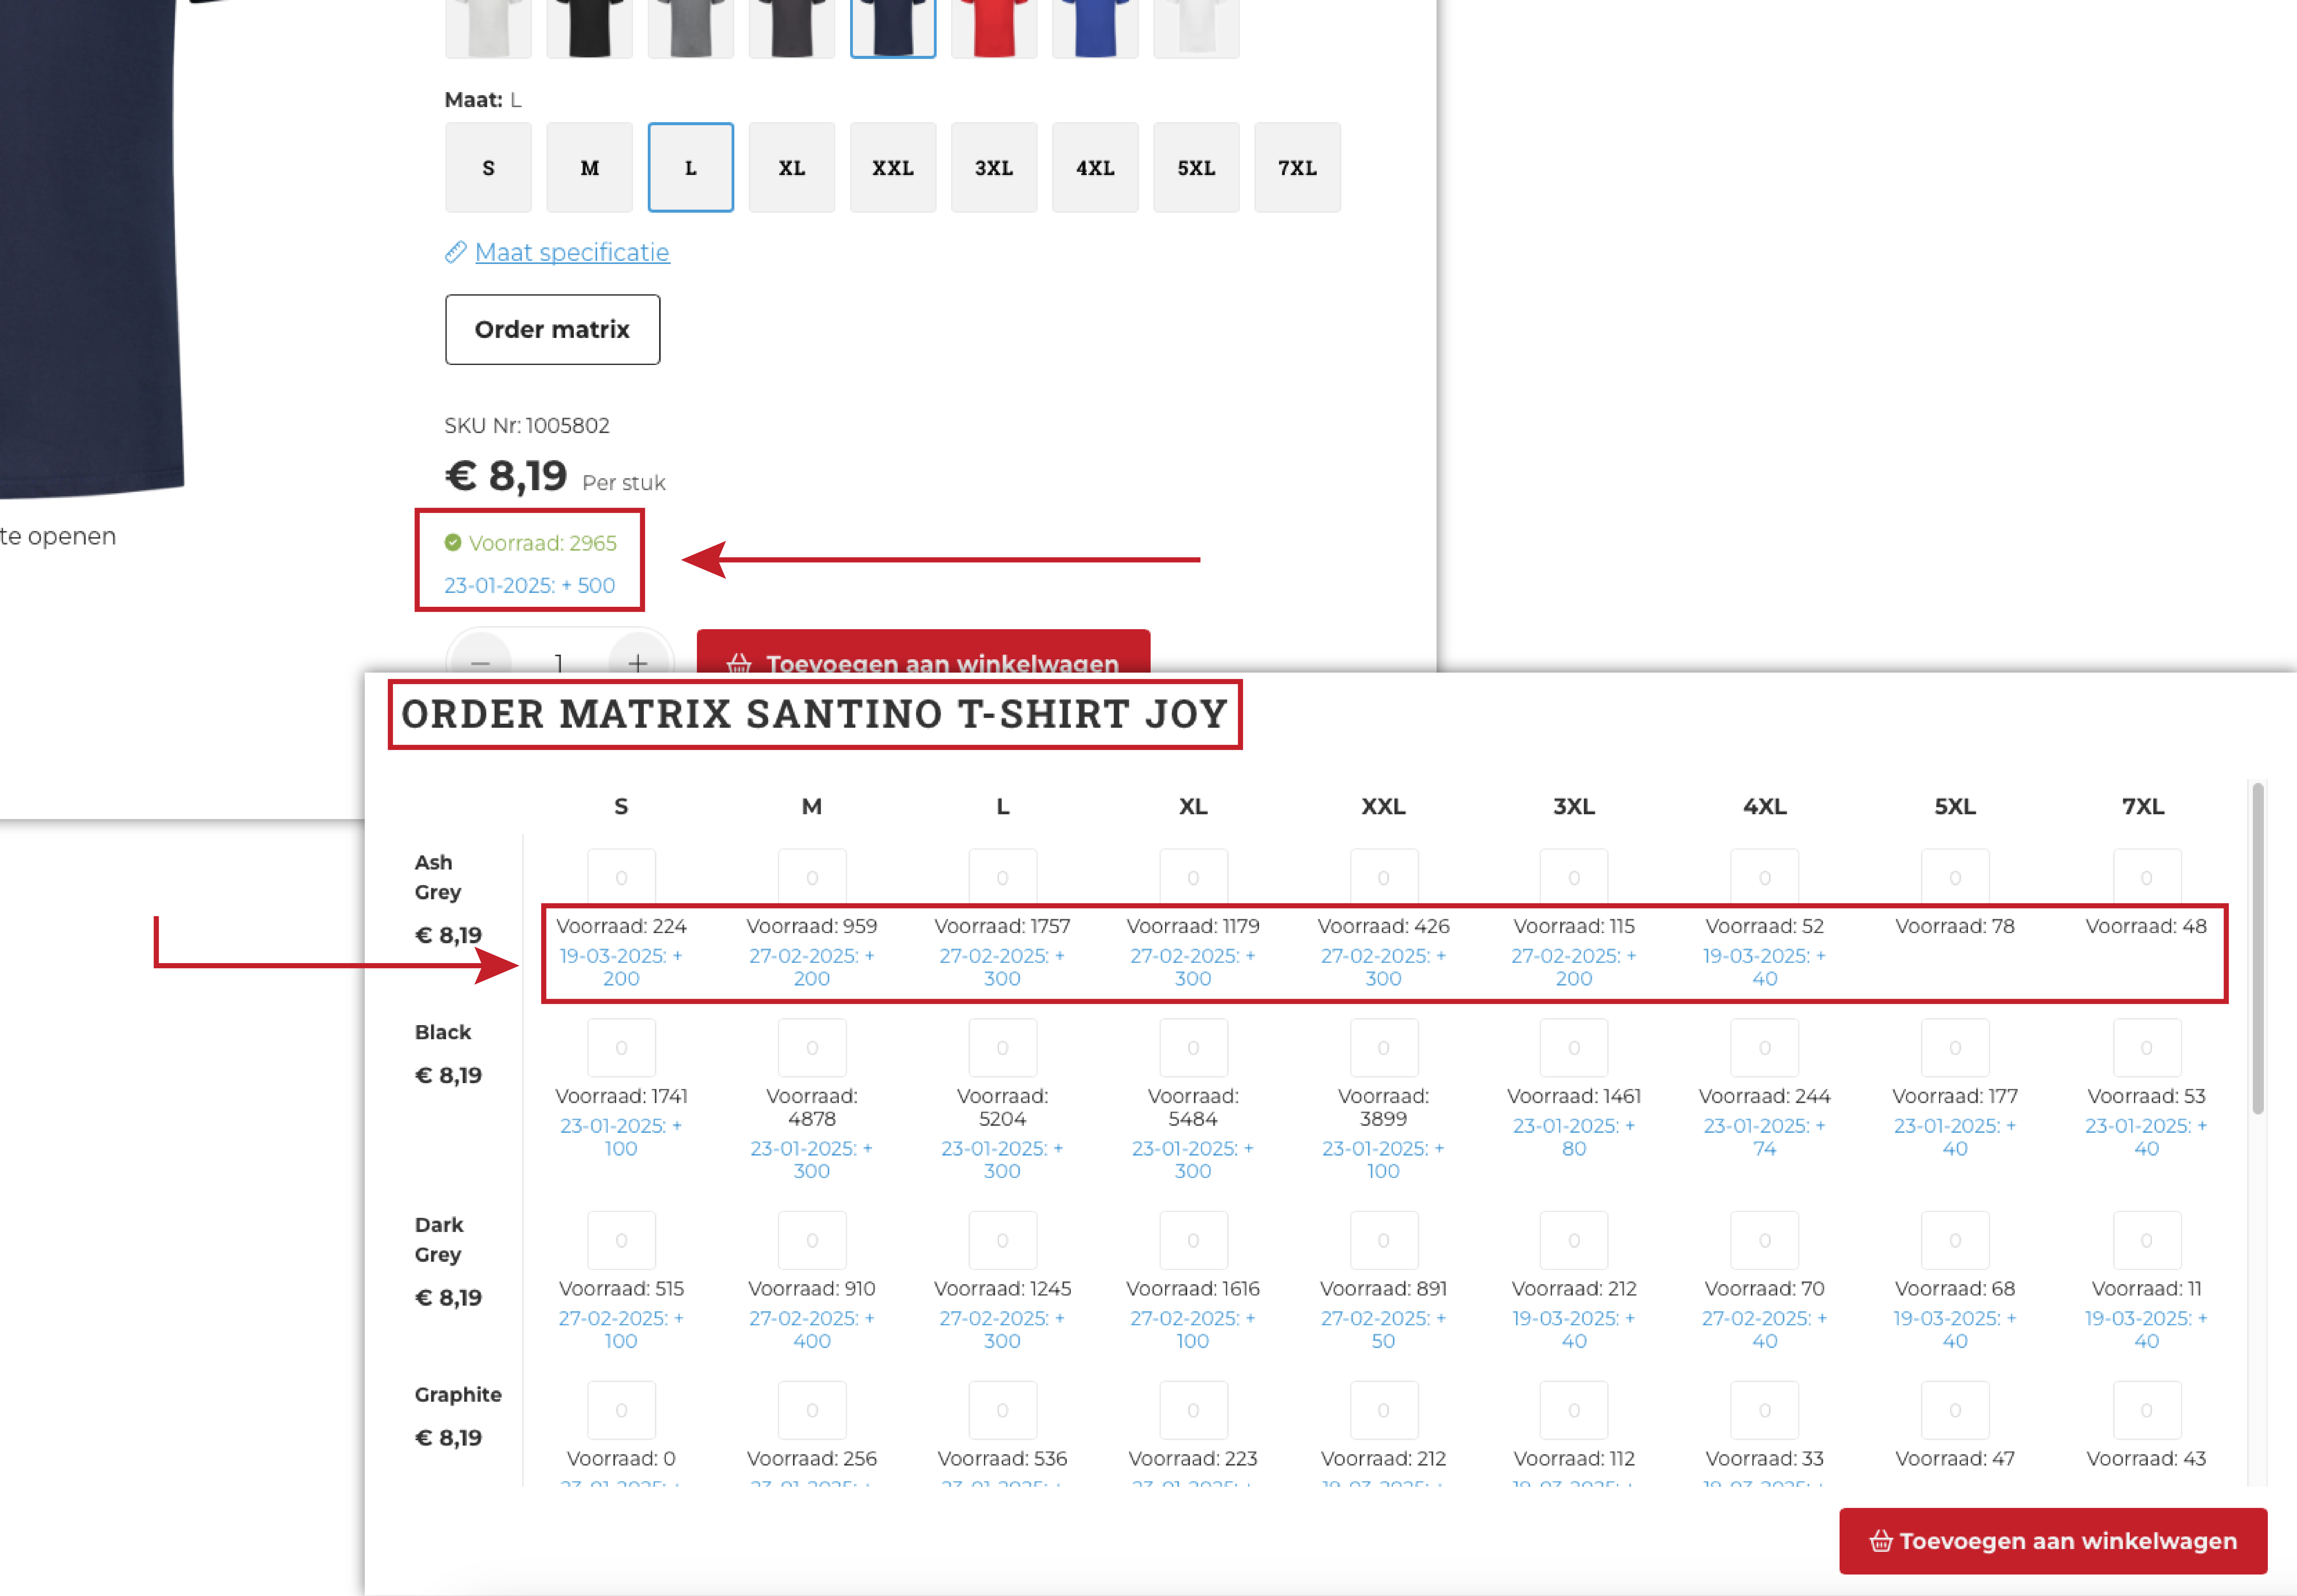Image resolution: width=2297 pixels, height=1596 pixels.
Task: Click Ash Grey size 7XL quantity field
Action: [2147, 877]
